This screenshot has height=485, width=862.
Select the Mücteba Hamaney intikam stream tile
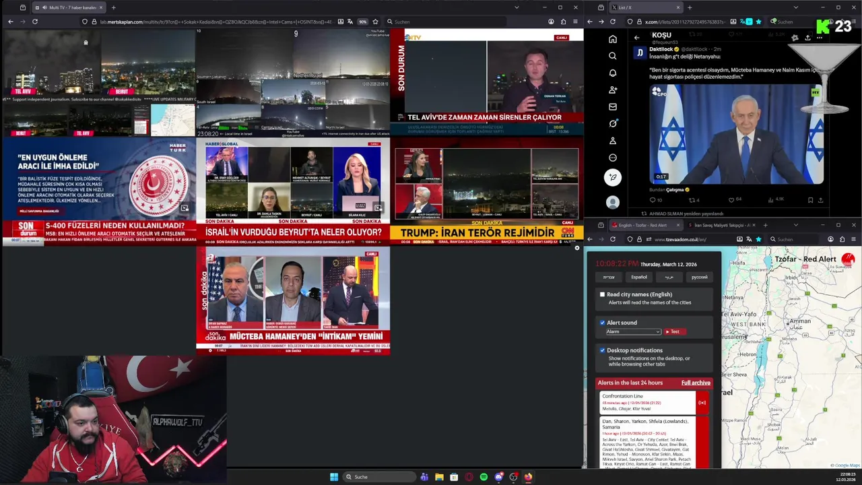[293, 300]
